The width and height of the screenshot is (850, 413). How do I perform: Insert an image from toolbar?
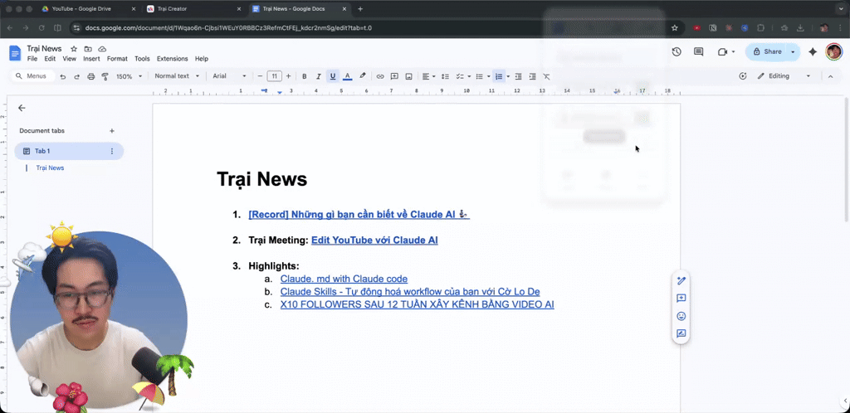408,76
